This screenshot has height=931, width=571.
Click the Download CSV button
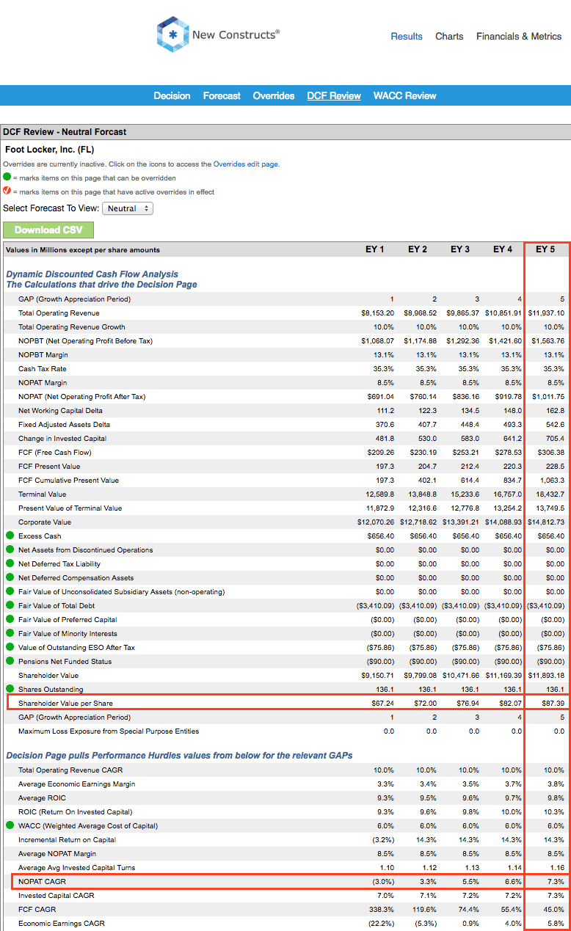click(x=48, y=230)
